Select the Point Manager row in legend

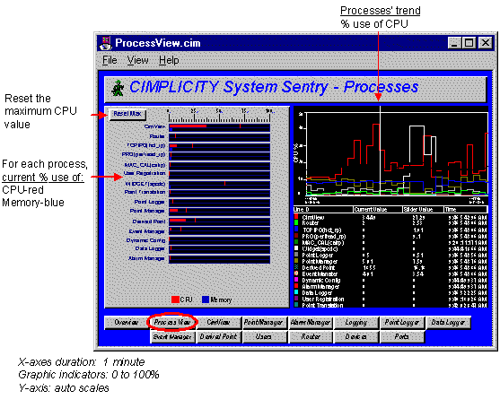click(x=390, y=261)
